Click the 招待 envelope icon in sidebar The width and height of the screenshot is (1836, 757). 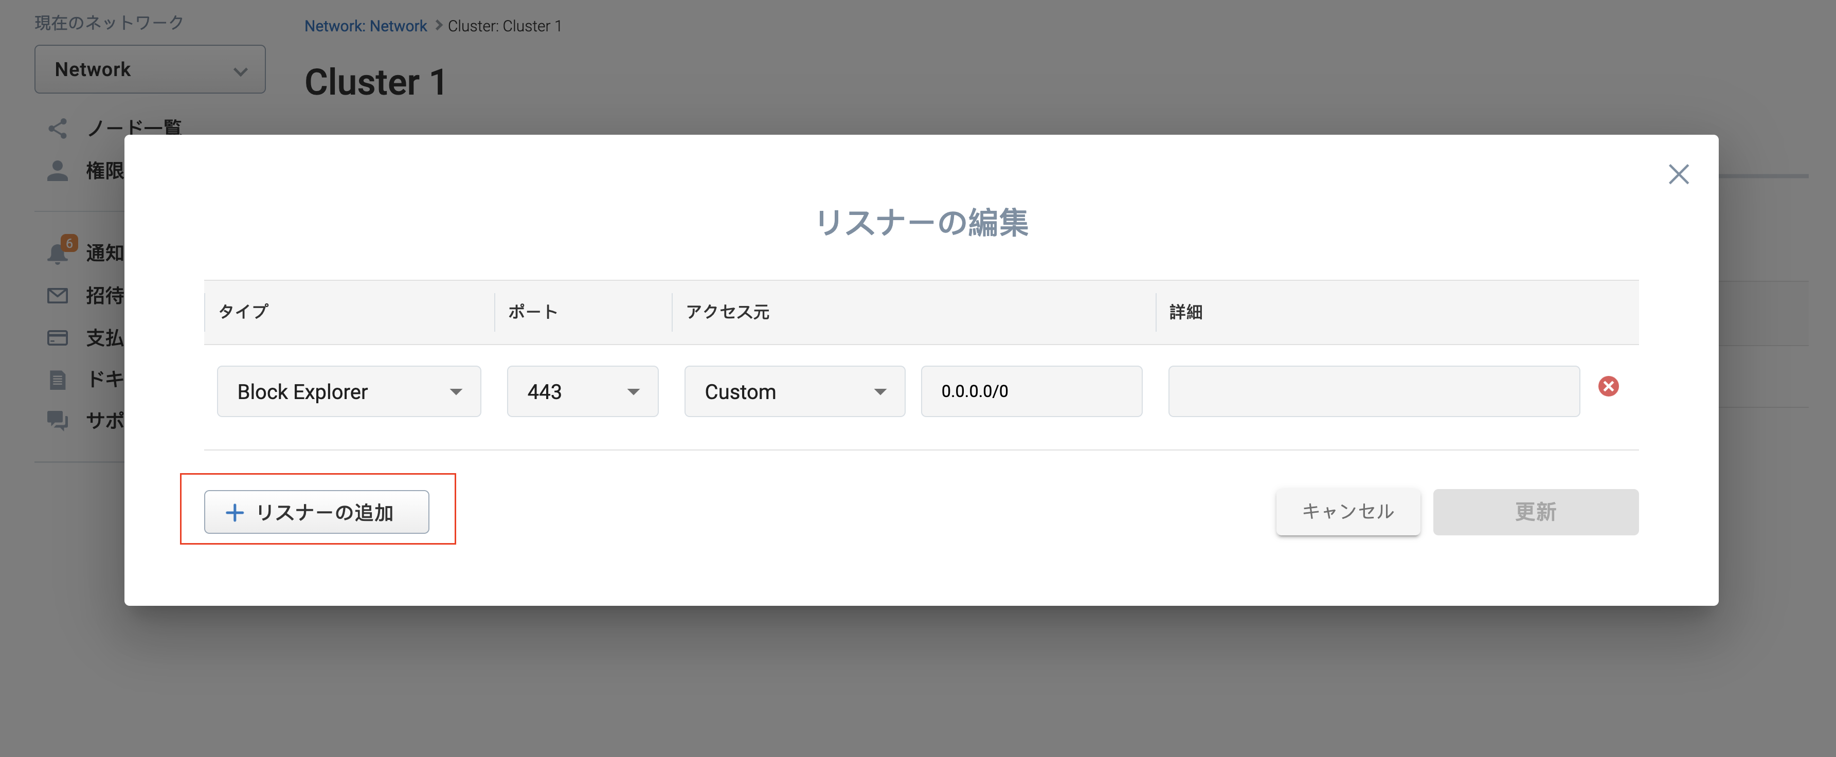(58, 295)
